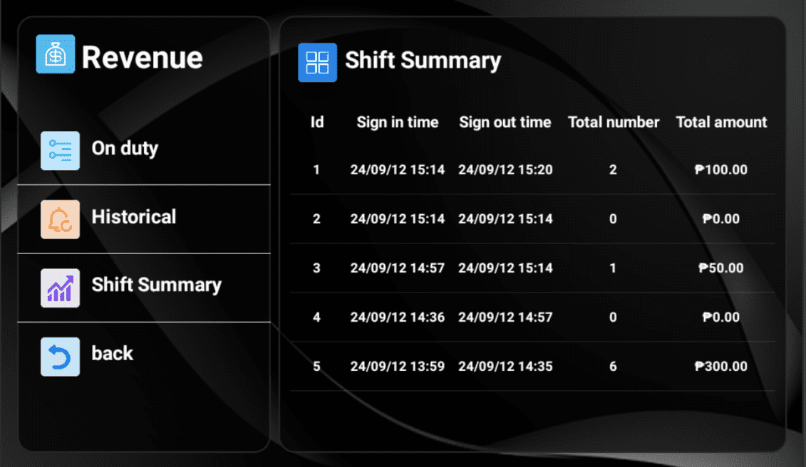806x467 pixels.
Task: Open the Historical menu label
Action: [x=134, y=217]
